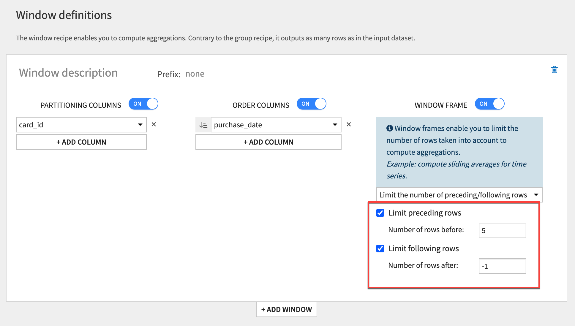Click the ADD WINDOW button
Viewport: 575px width, 326px height.
(x=286, y=309)
